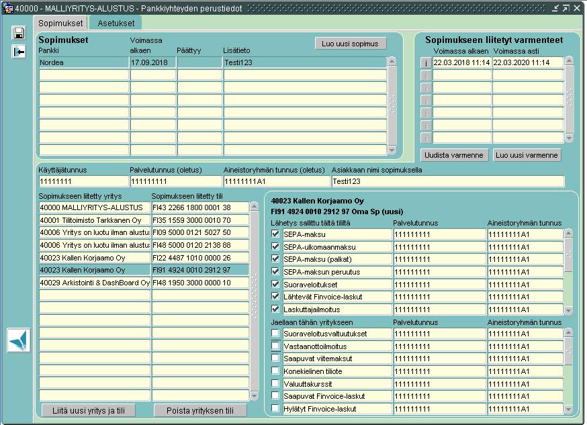
Task: Click Luo uusi varmenne button
Action: pos(527,155)
